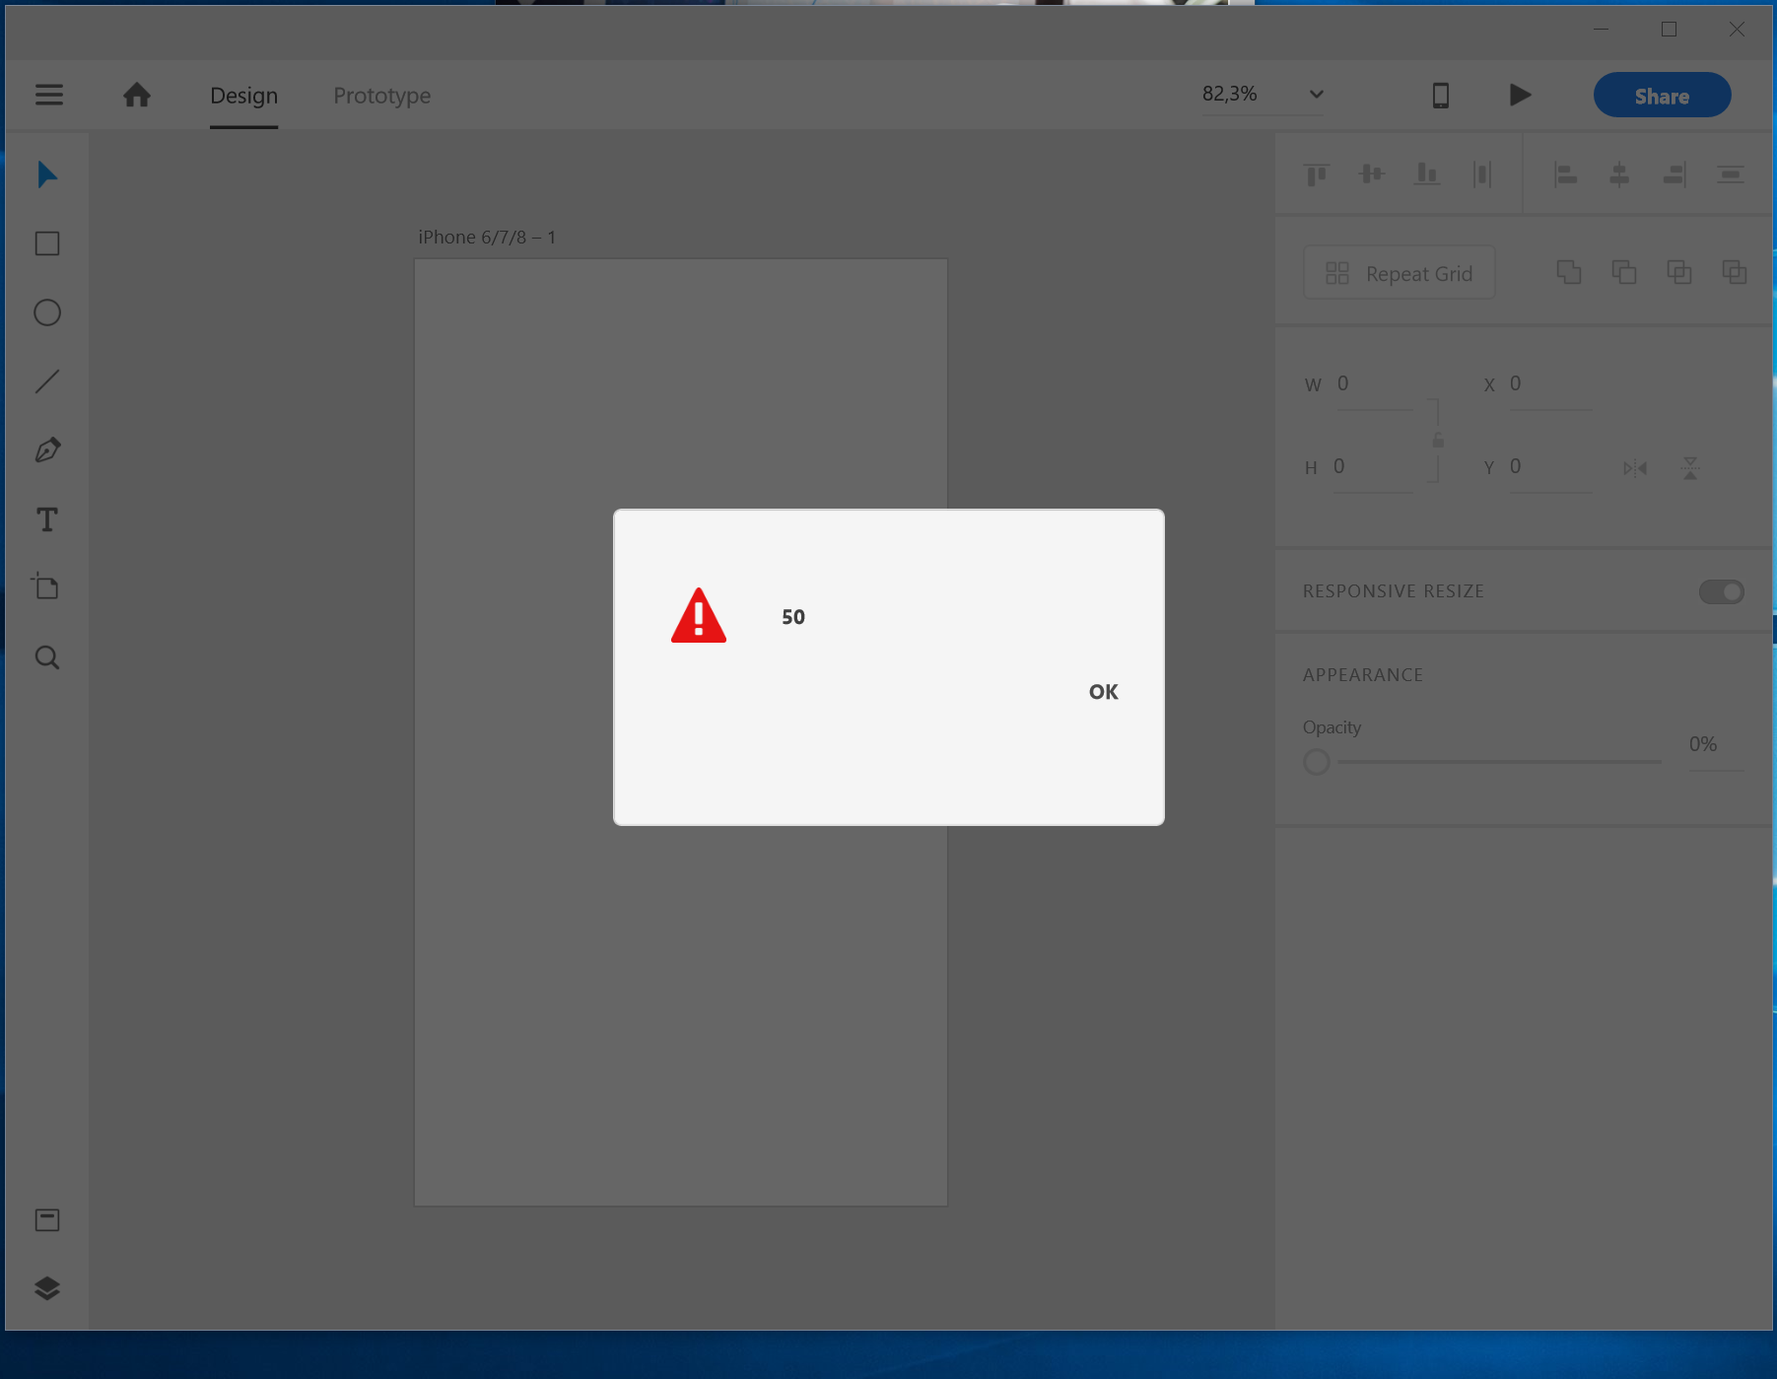The image size is (1777, 1379).
Task: Select the Text tool
Action: tap(46, 518)
